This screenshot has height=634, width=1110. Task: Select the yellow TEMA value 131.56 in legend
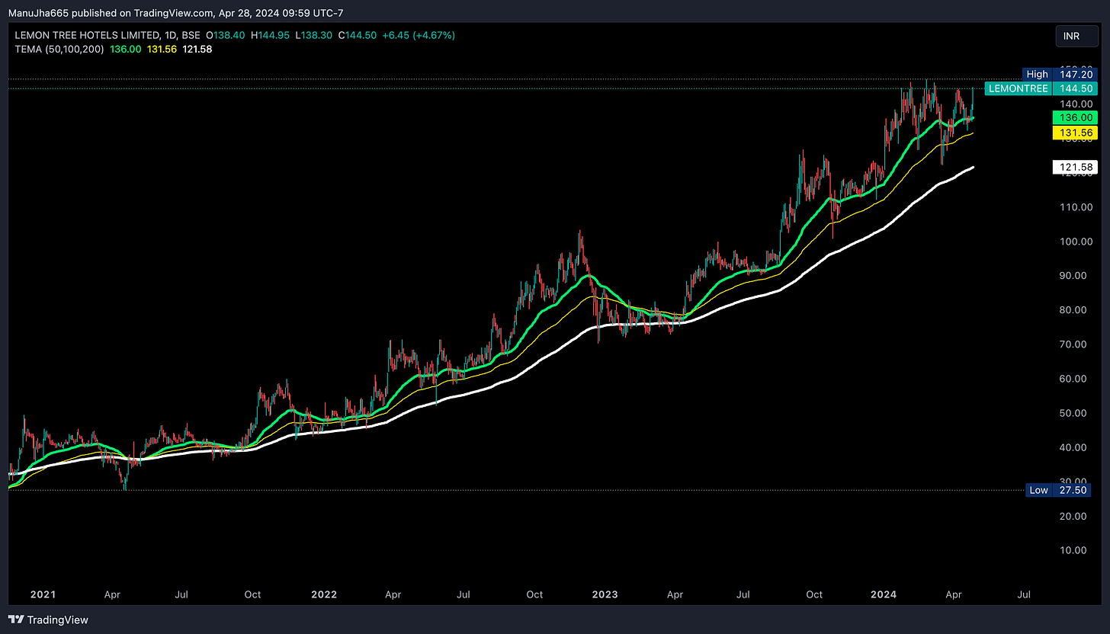[x=161, y=49]
